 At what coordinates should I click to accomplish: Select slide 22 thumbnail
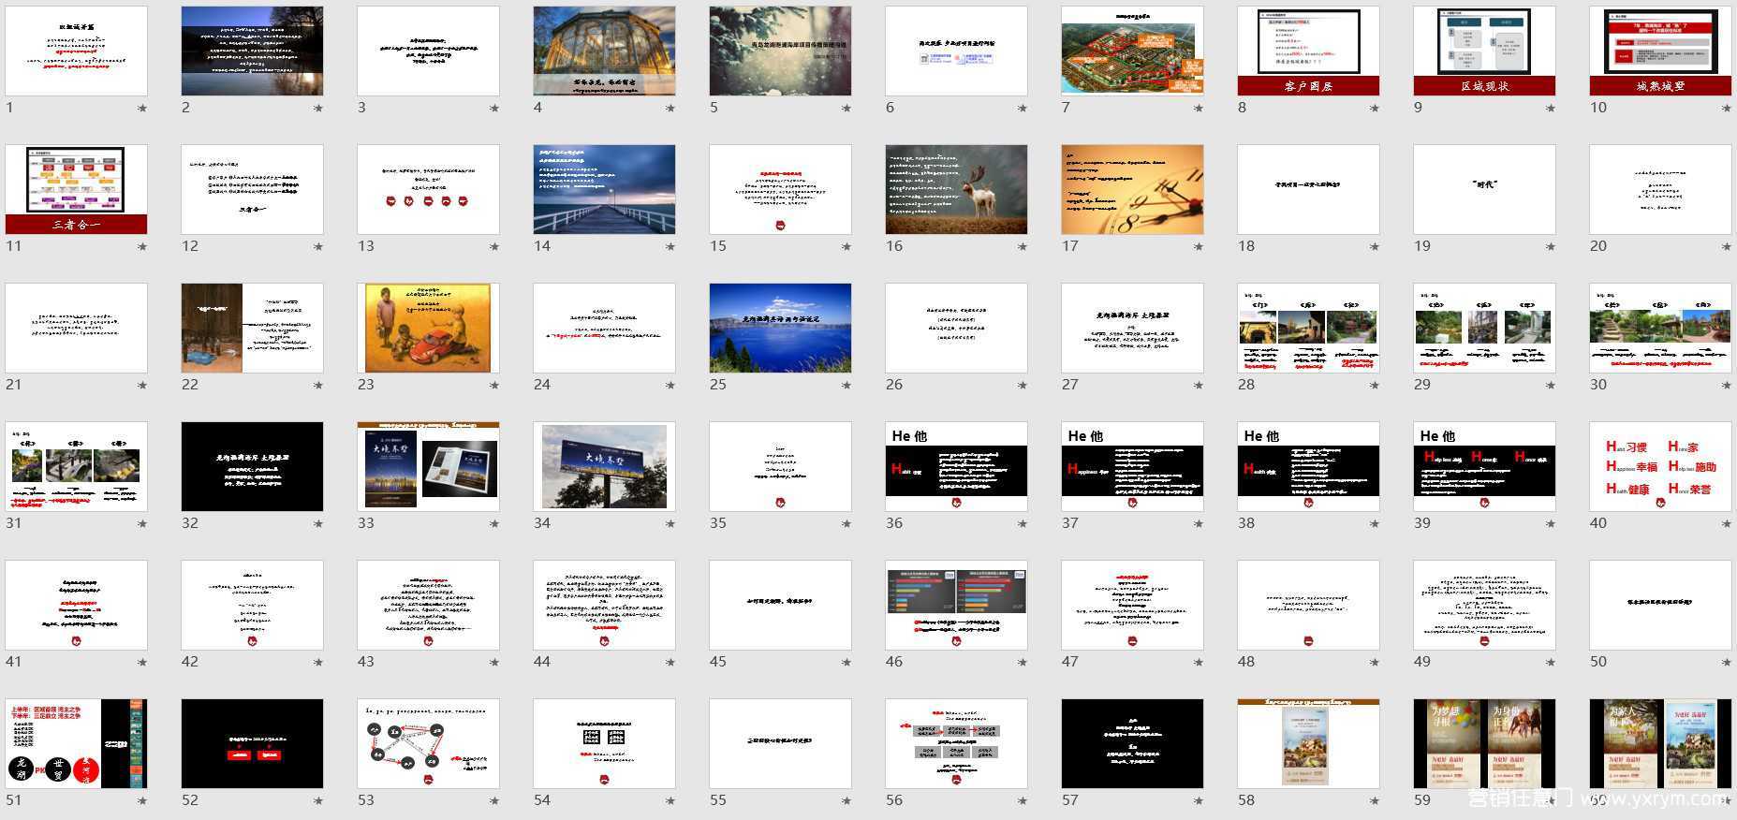(x=252, y=328)
